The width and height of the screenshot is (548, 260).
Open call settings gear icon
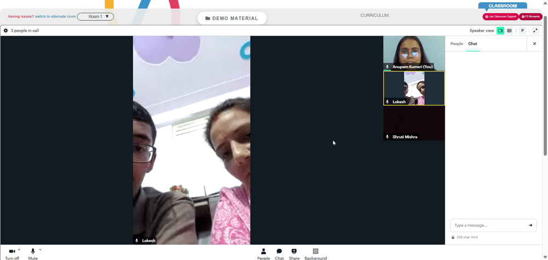[x=5, y=31]
